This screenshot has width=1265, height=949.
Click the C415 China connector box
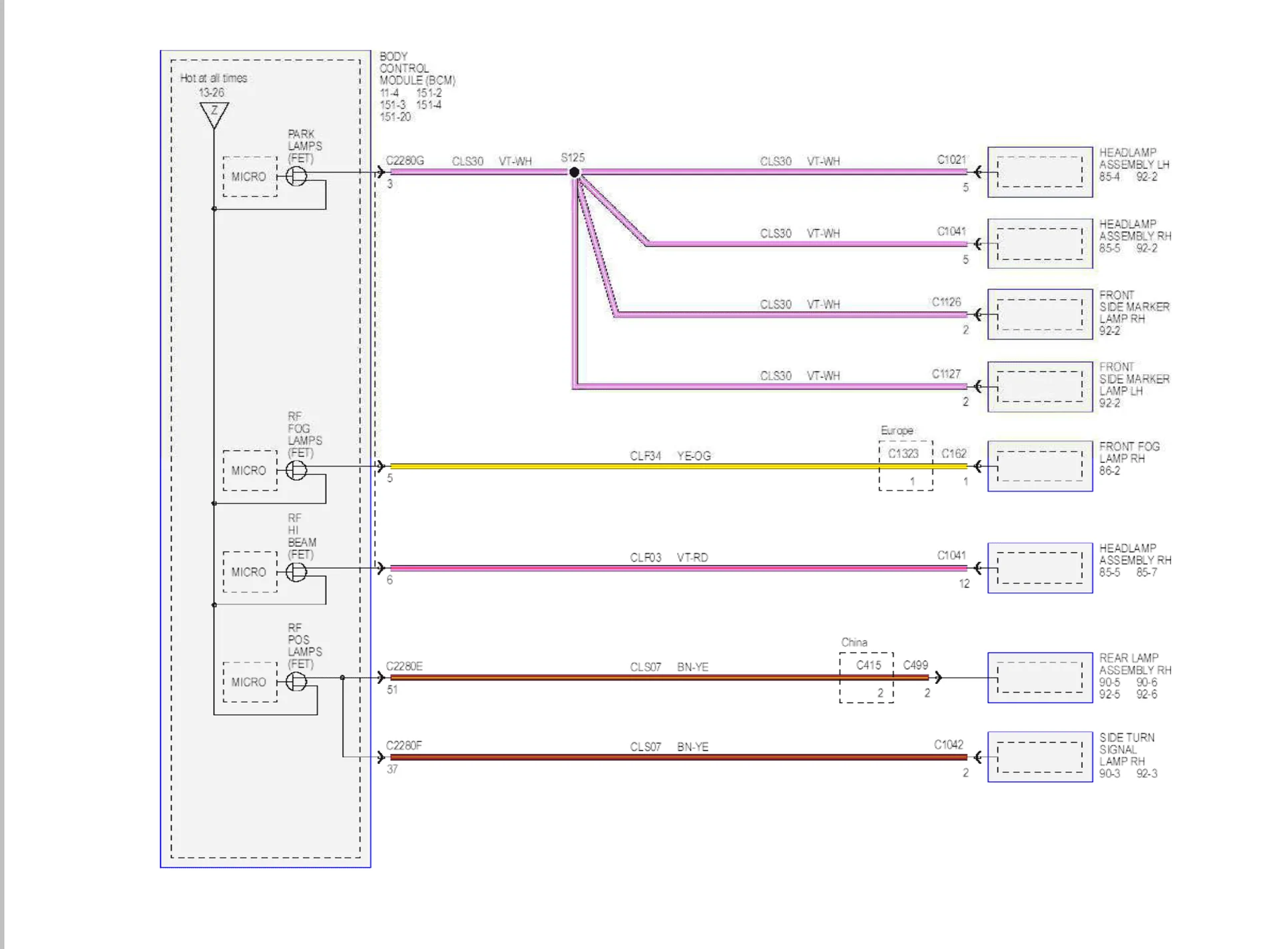tap(866, 678)
